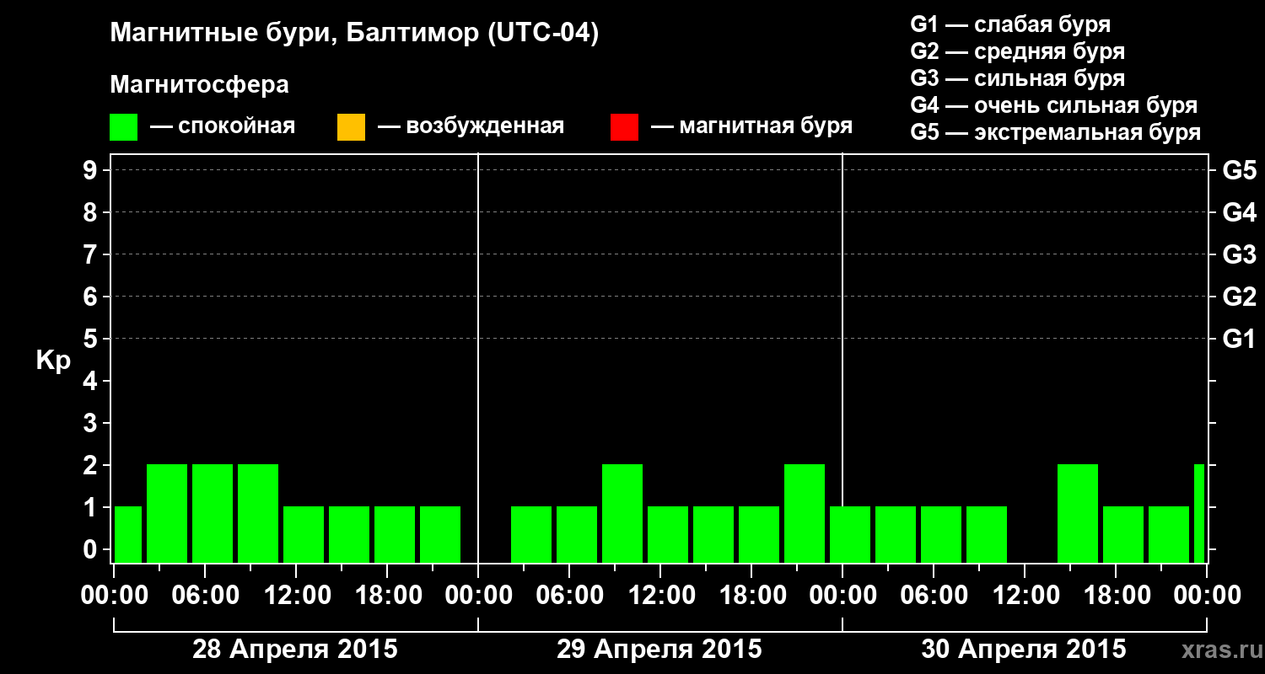Image resolution: width=1265 pixels, height=674 pixels.
Task: Click the green 'спокойная' legend swatch
Action: [123, 127]
